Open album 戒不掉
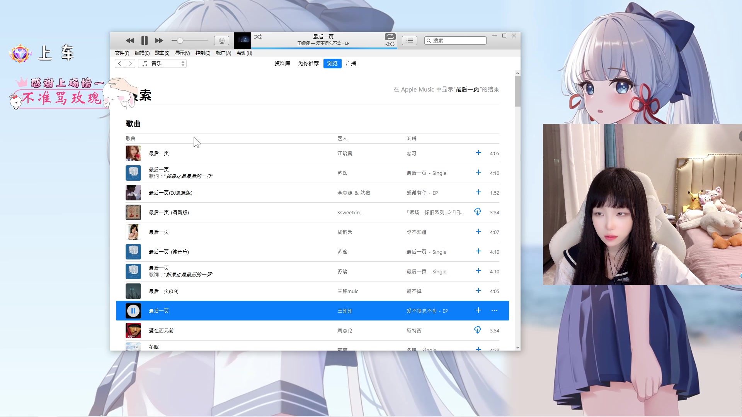This screenshot has width=742, height=417. 414,291
